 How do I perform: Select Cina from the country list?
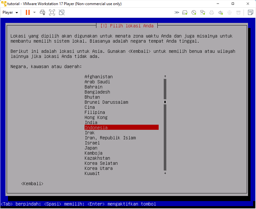(x=122, y=107)
